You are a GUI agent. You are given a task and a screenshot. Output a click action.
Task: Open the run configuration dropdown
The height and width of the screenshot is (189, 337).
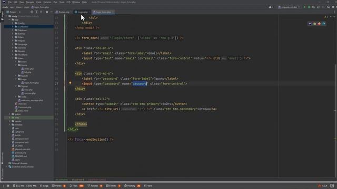[x=289, y=7]
